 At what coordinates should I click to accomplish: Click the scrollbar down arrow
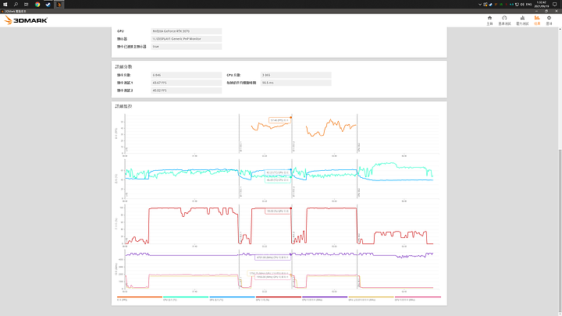point(560,313)
